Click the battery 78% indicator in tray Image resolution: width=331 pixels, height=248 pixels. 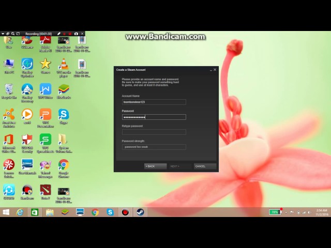275,212
